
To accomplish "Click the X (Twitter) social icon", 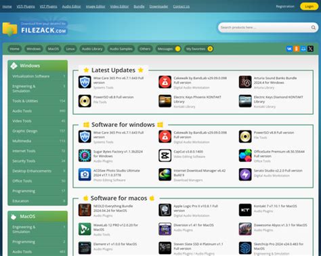I will 310,49.
